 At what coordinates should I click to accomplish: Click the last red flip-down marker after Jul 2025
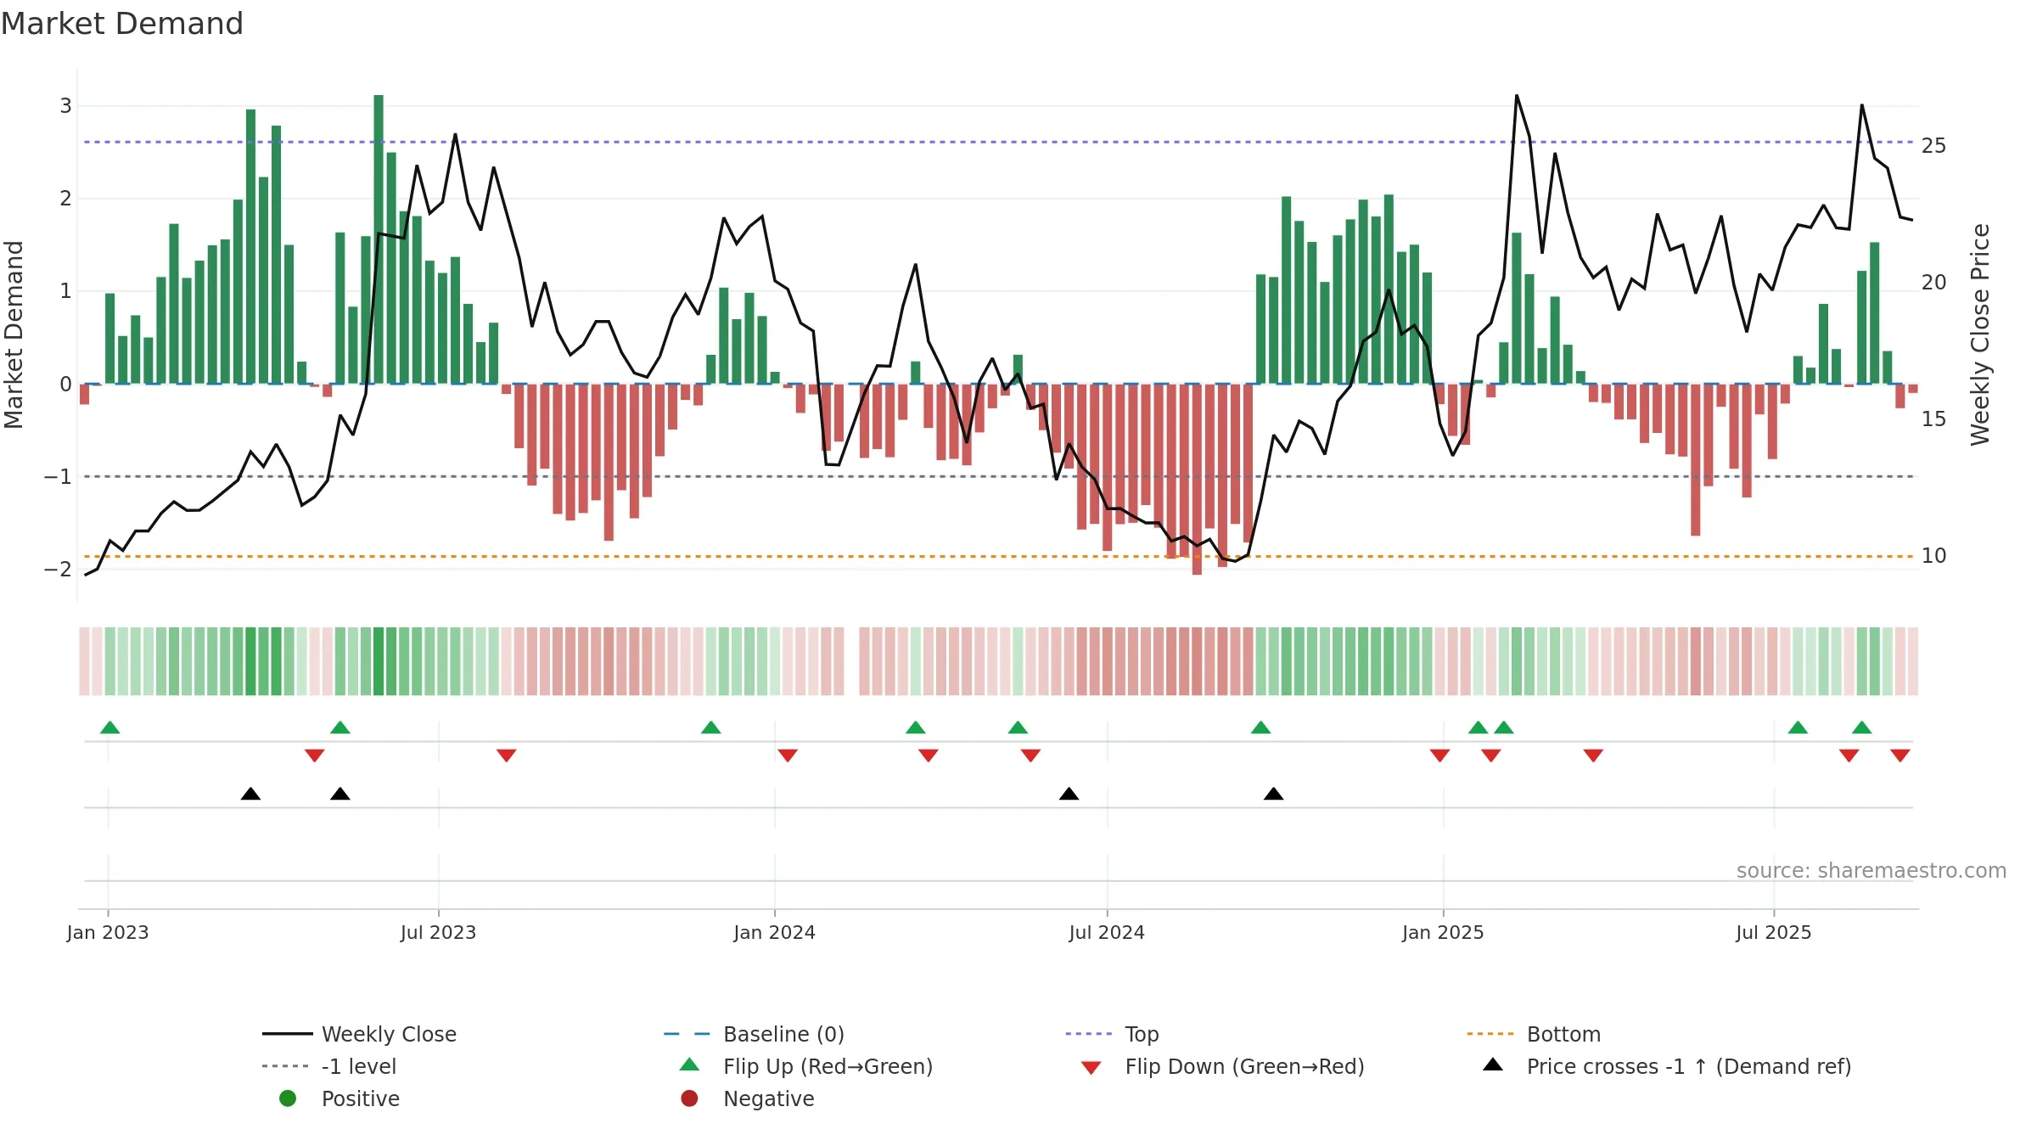pos(1900,756)
